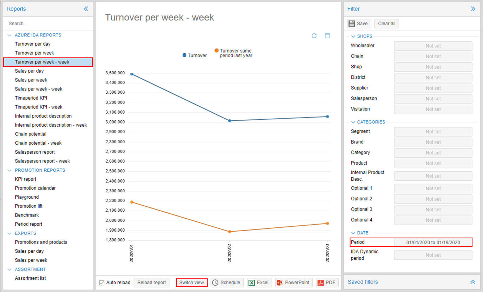This screenshot has height=292, width=483.
Task: Collapse the PROMOTION REPORTS group
Action: click(9, 170)
